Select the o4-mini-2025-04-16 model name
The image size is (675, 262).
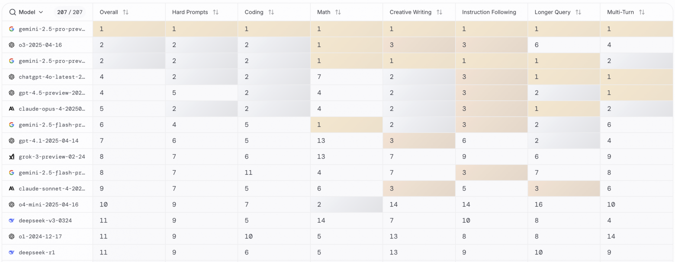click(x=48, y=205)
